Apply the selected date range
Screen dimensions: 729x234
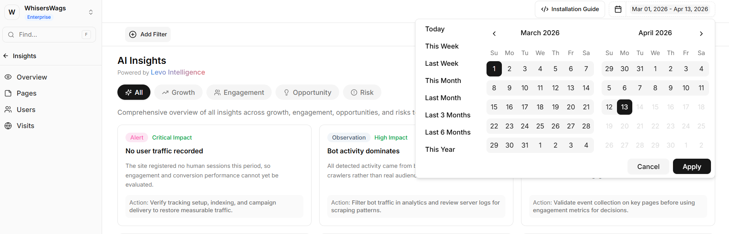pos(691,167)
